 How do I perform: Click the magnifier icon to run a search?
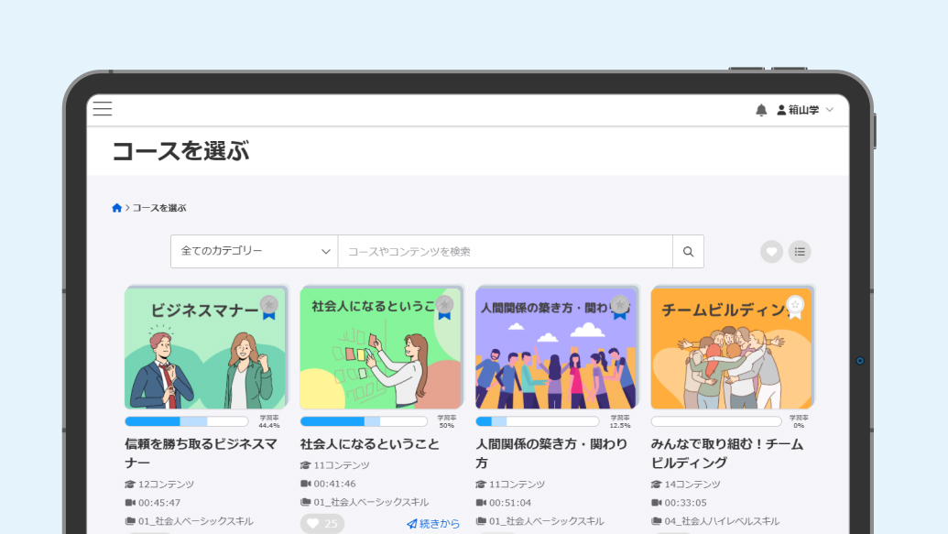click(x=688, y=251)
